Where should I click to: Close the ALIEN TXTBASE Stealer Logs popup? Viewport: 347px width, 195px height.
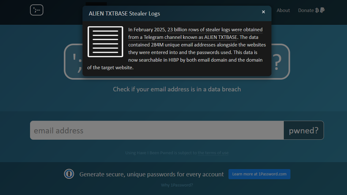[263, 12]
